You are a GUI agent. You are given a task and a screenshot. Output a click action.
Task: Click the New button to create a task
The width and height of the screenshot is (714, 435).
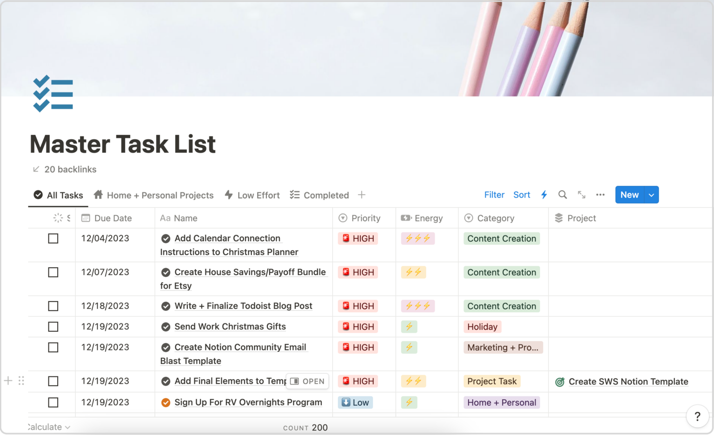tap(629, 195)
